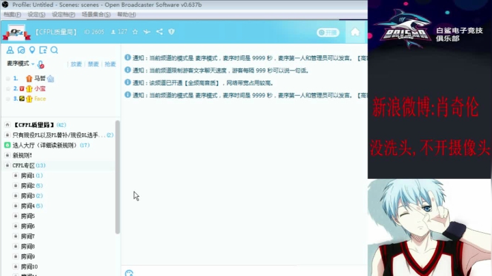The width and height of the screenshot is (492, 276).
Task: Enter channel 房间6
Action: (x=27, y=226)
